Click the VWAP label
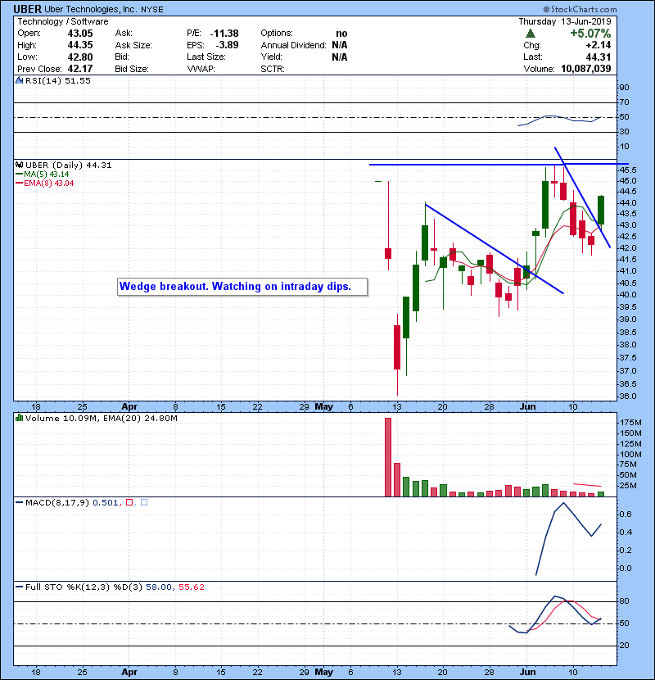This screenshot has width=655, height=680. pos(201,69)
